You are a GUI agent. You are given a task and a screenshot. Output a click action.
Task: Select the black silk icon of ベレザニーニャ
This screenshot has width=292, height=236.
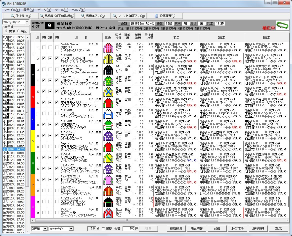[x=108, y=70]
